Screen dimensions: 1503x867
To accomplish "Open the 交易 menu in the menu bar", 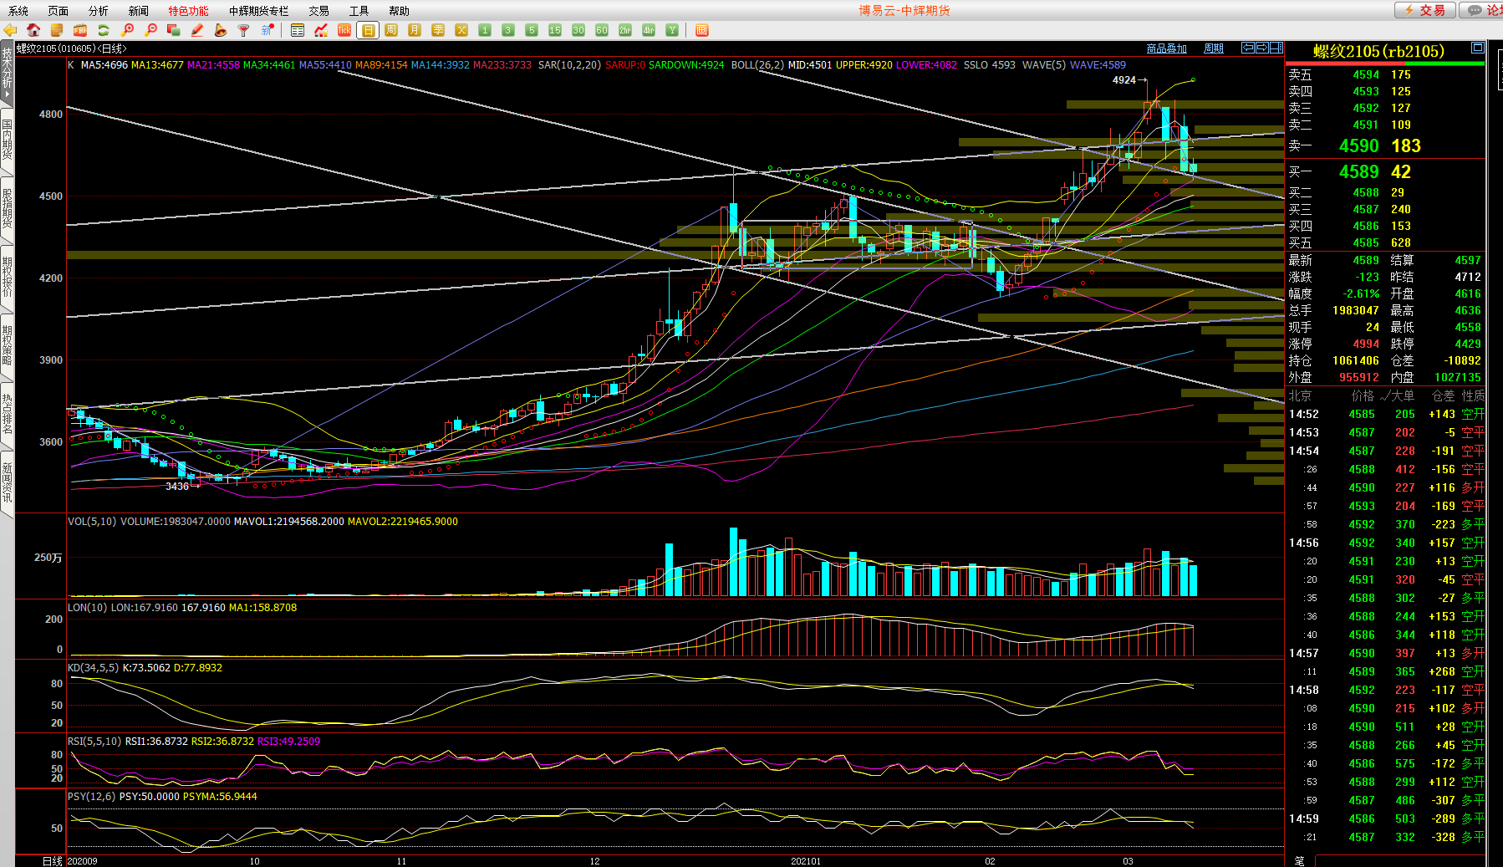I will (x=319, y=11).
